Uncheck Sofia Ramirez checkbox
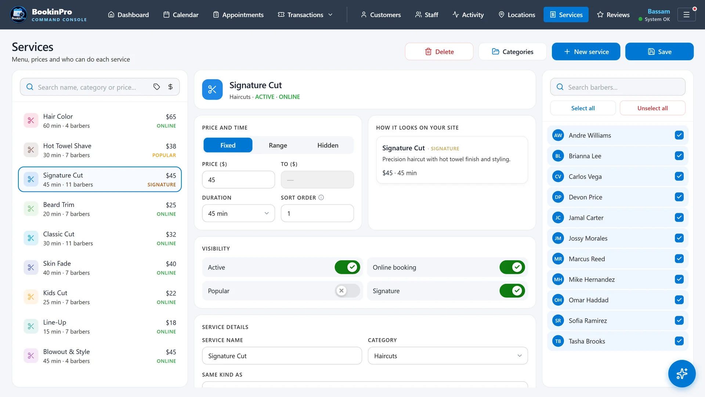Screen dimensions: 705x397 tap(679, 321)
